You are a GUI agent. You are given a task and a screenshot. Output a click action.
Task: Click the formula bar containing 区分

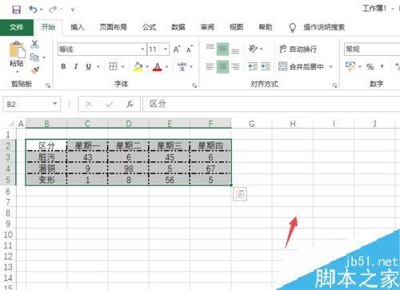pos(271,104)
